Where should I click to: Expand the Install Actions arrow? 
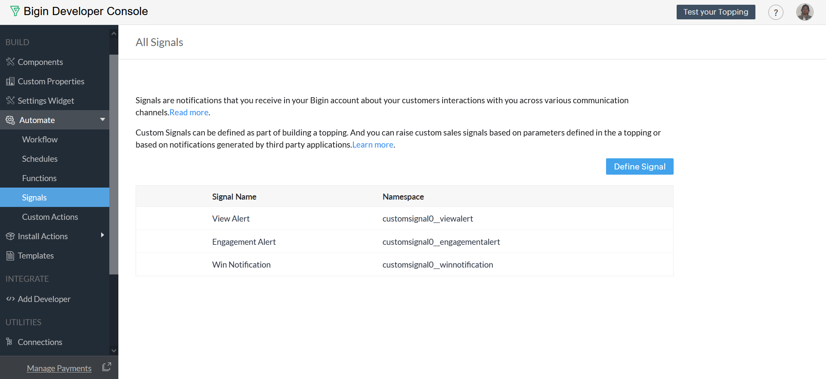[102, 235]
